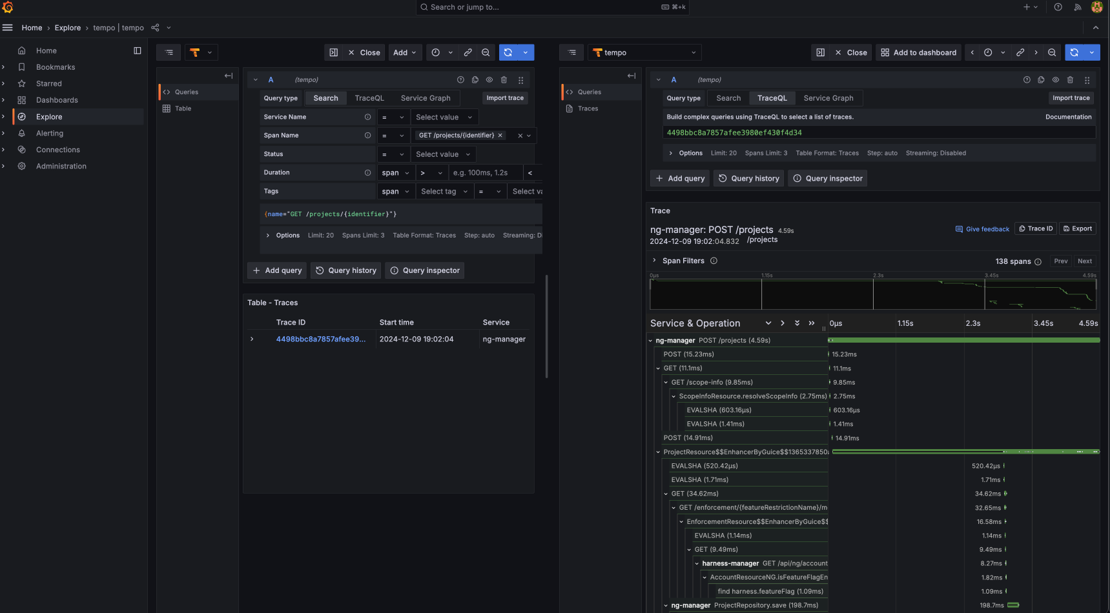The image size is (1110, 613).
Task: Dock the sidebar menu using the panel icon
Action: pos(137,50)
